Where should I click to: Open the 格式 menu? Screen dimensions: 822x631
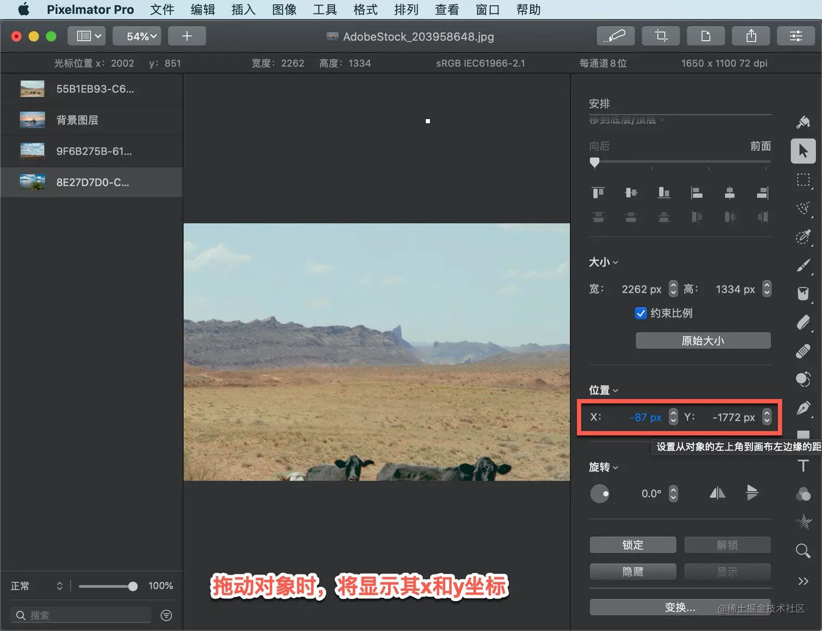[365, 9]
